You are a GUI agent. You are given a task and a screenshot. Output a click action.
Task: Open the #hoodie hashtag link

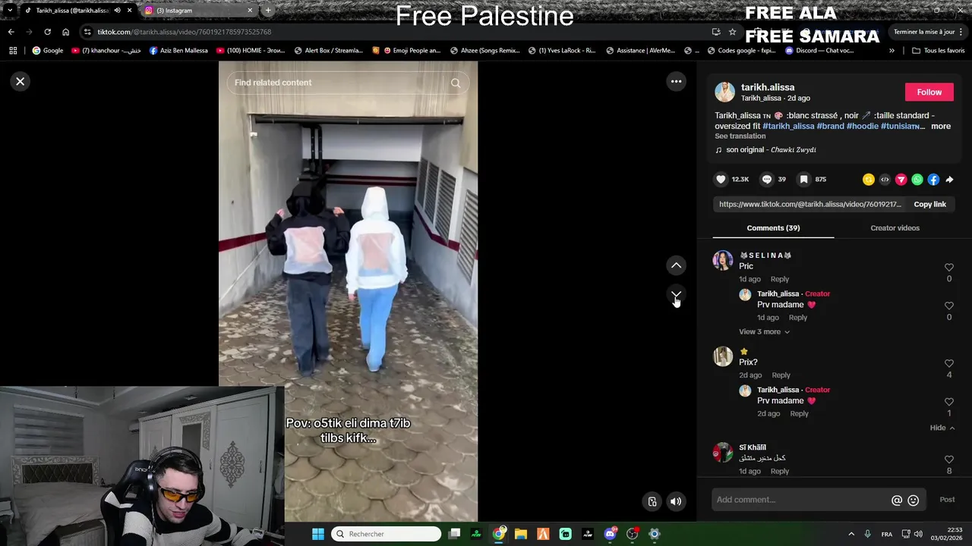(863, 127)
